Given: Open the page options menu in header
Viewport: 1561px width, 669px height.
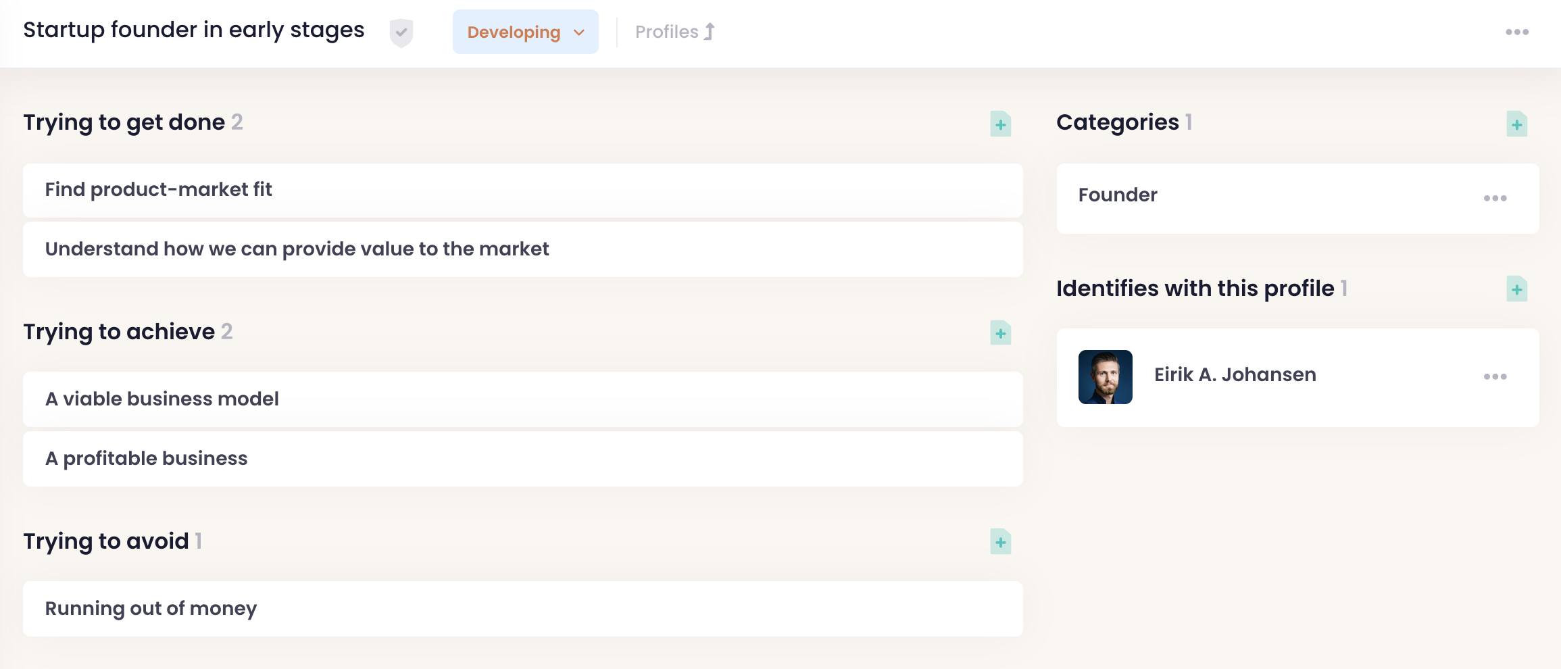Looking at the screenshot, I should coord(1516,32).
